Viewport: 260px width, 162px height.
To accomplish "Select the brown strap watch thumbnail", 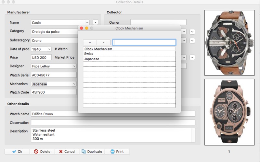I will 229,43.
